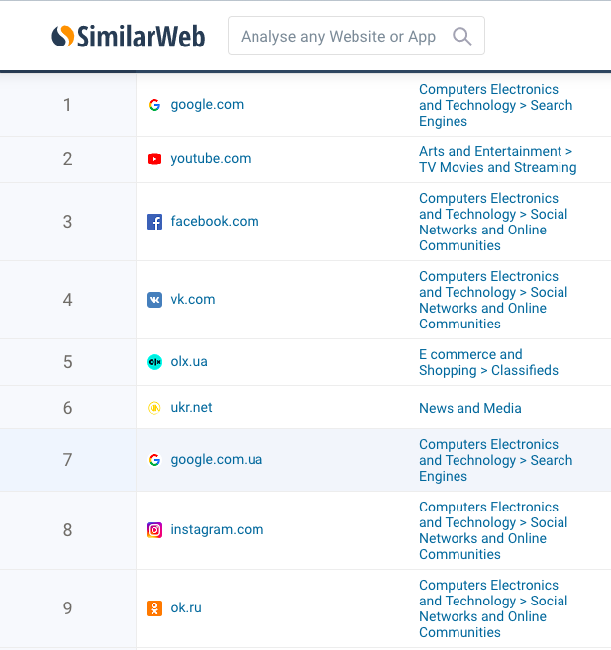Open the google.com.ua link
Screen dimensions: 611x650
coord(217,460)
